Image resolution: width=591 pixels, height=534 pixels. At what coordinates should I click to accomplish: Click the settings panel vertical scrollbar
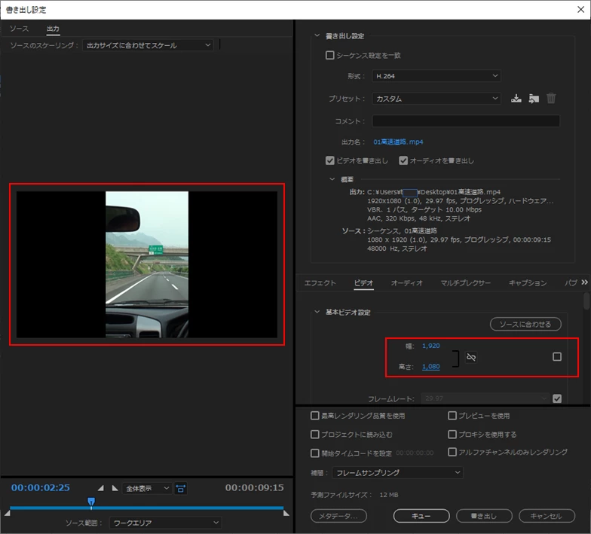(x=586, y=301)
